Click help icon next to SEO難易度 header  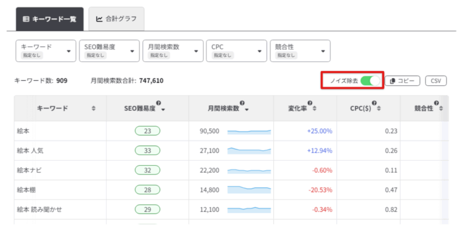(x=158, y=103)
